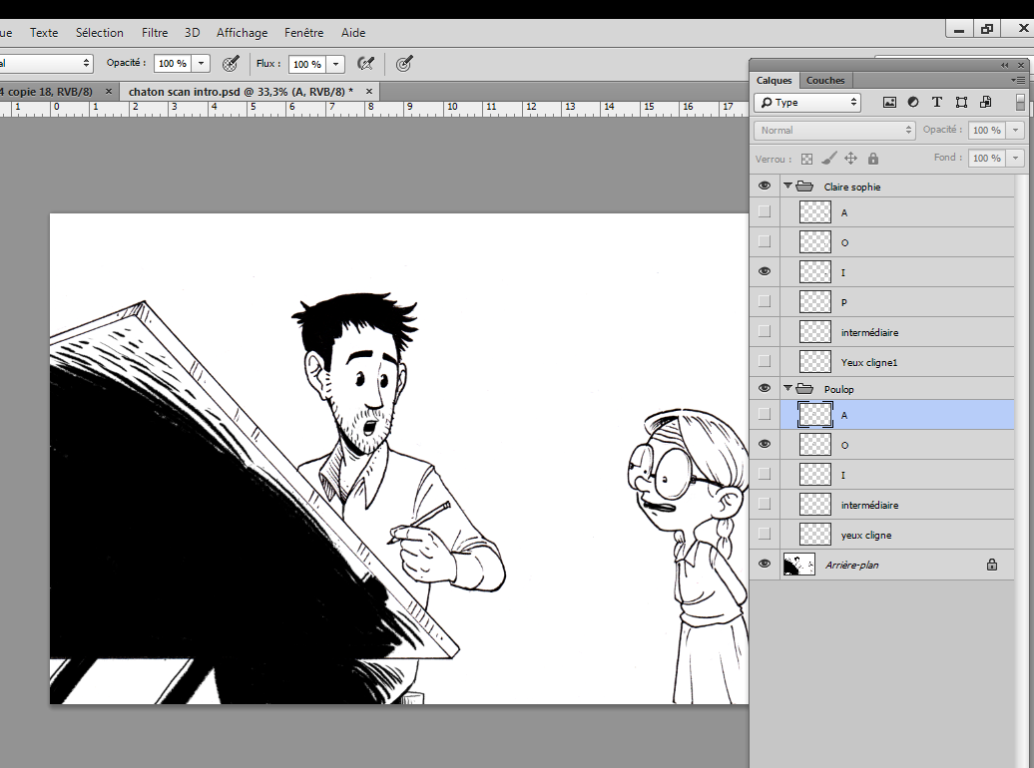Click the pixel layer filter icon
Image resolution: width=1034 pixels, height=768 pixels.
[889, 102]
